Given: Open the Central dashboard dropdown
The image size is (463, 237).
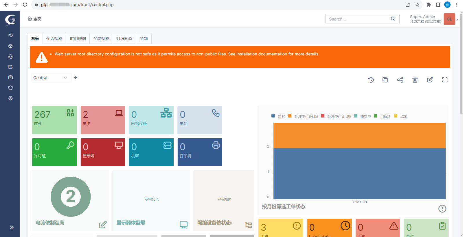Looking at the screenshot, I should point(51,78).
